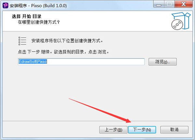Click the purple Pixso logo in title bar
The width and height of the screenshot is (195, 140).
pos(6,6)
